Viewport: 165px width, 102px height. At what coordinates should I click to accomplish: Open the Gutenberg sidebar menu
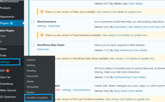[x=7, y=84]
